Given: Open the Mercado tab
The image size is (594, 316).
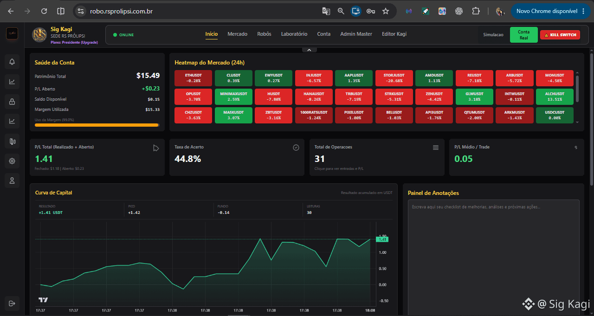Looking at the screenshot, I should [237, 34].
